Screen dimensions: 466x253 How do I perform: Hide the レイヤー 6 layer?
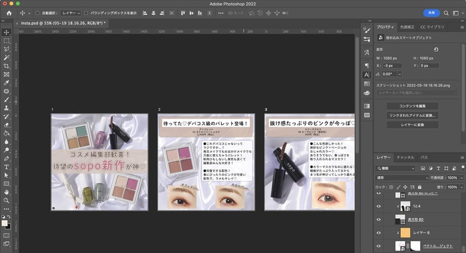click(378, 232)
